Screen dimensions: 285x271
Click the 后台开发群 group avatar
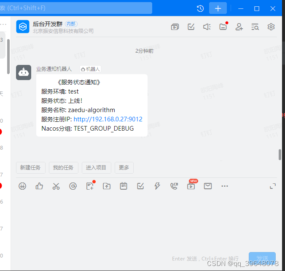coord(23,27)
